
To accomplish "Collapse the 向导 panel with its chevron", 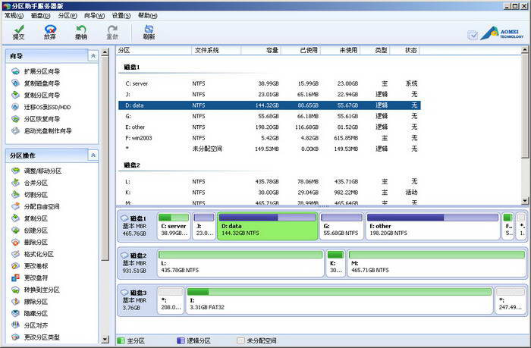I will (x=93, y=56).
